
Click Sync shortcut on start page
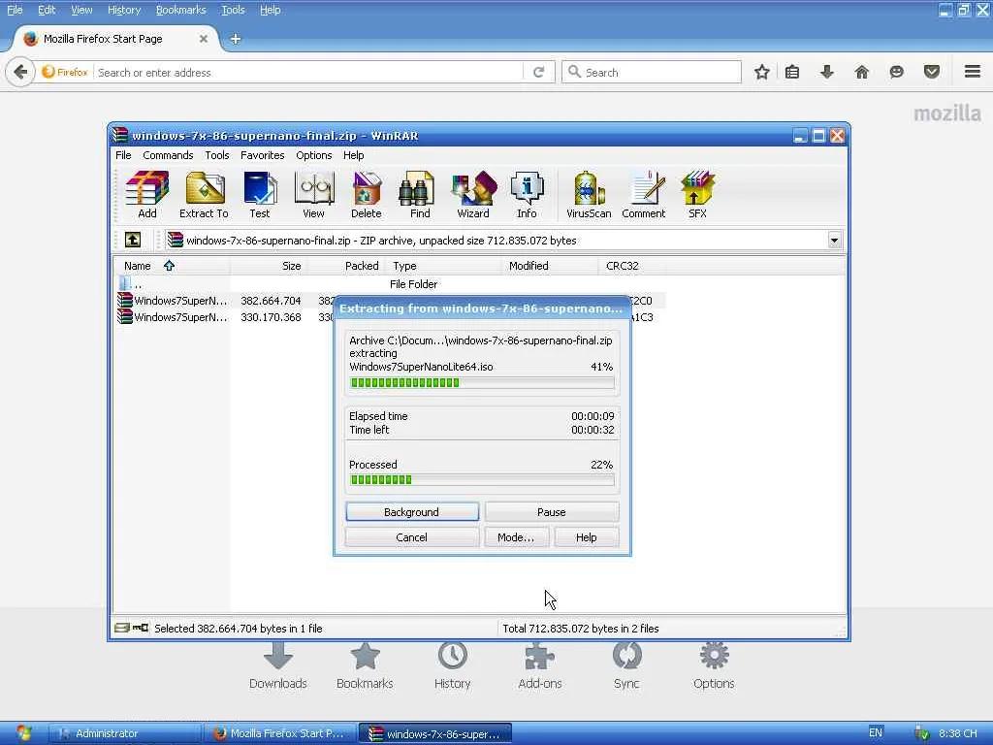click(626, 665)
